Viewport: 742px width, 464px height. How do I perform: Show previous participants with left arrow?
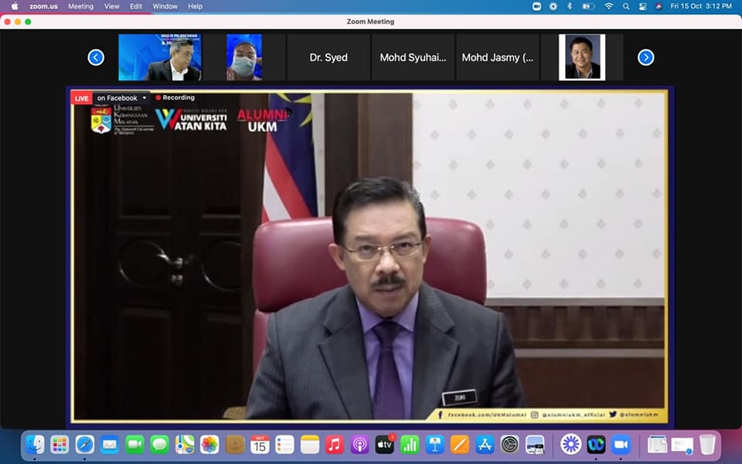96,57
